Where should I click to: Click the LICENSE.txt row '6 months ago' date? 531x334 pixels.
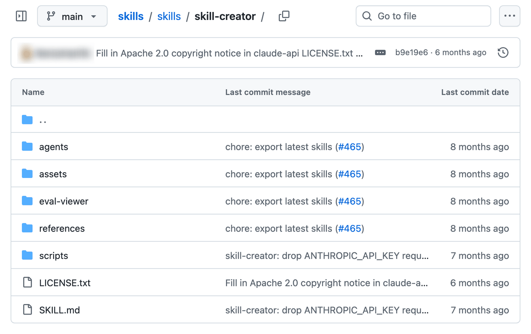tap(480, 283)
